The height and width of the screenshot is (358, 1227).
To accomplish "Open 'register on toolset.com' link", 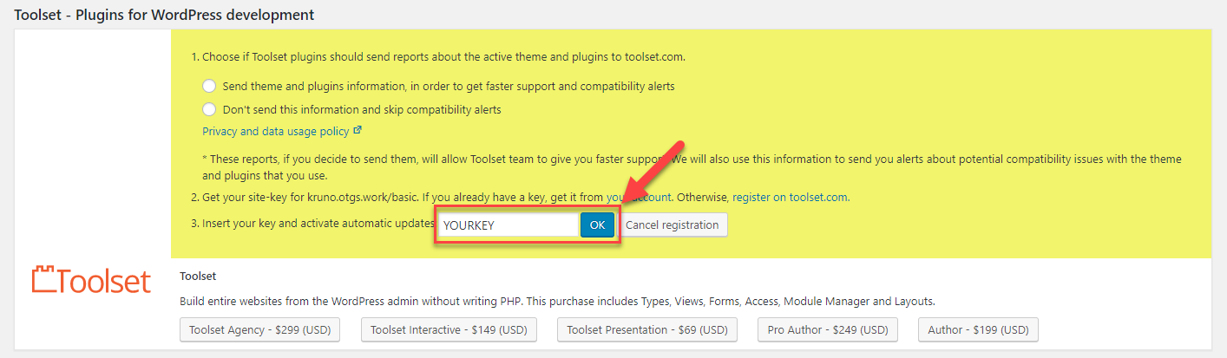I will 790,197.
